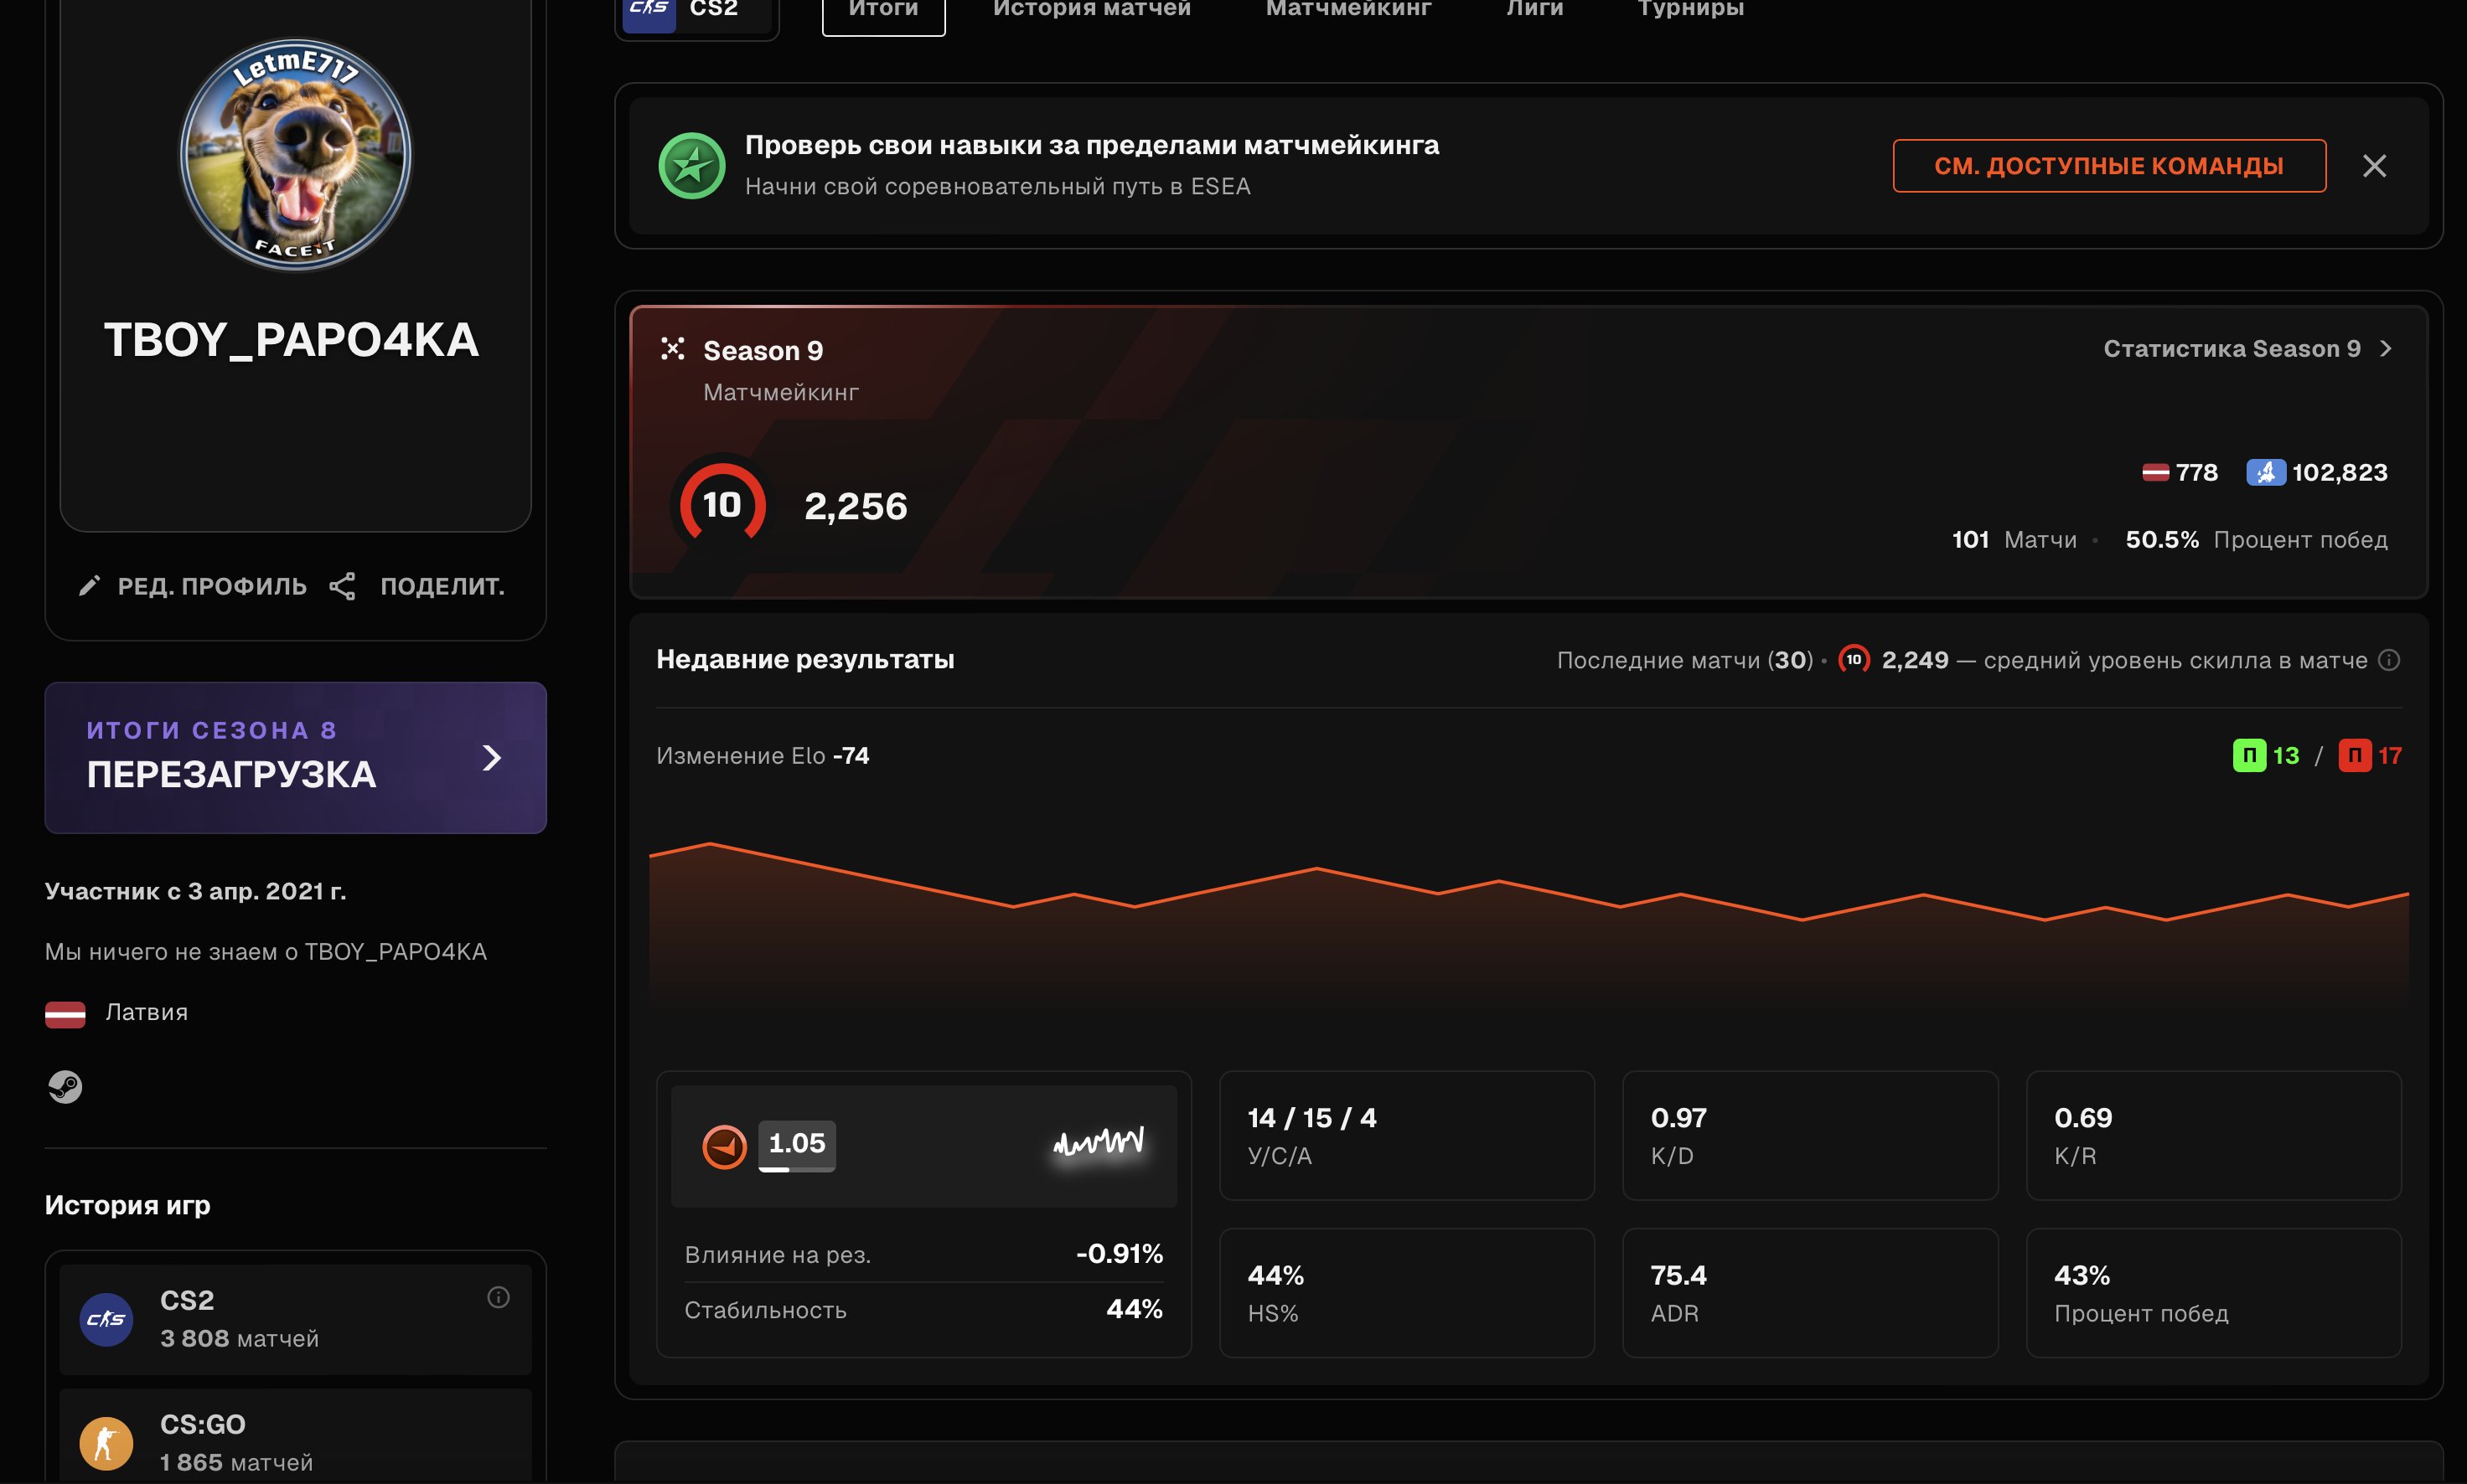Click Влияние на рез. -0.91% row
Image resolution: width=2467 pixels, height=1484 pixels.
[923, 1254]
